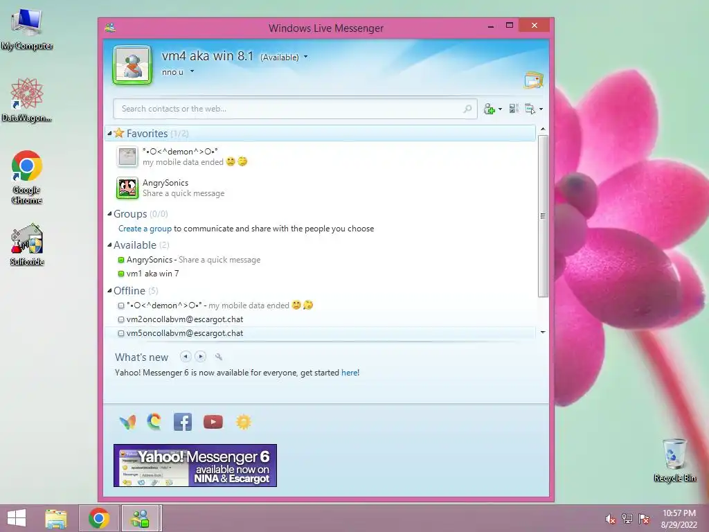Click the muted volume tray icon
The height and width of the screenshot is (532, 709).
pyautogui.click(x=611, y=519)
